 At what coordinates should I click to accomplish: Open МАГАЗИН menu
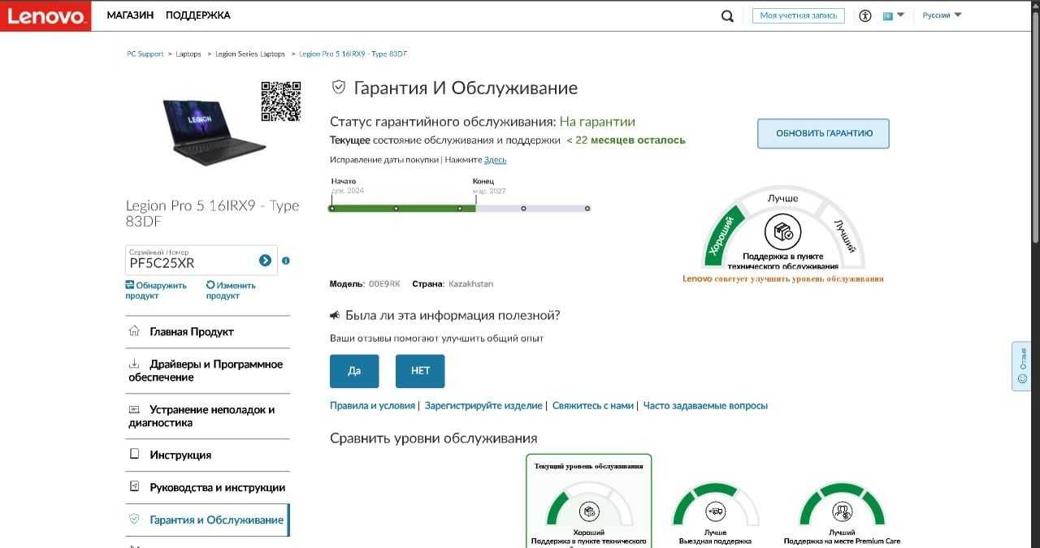point(130,15)
